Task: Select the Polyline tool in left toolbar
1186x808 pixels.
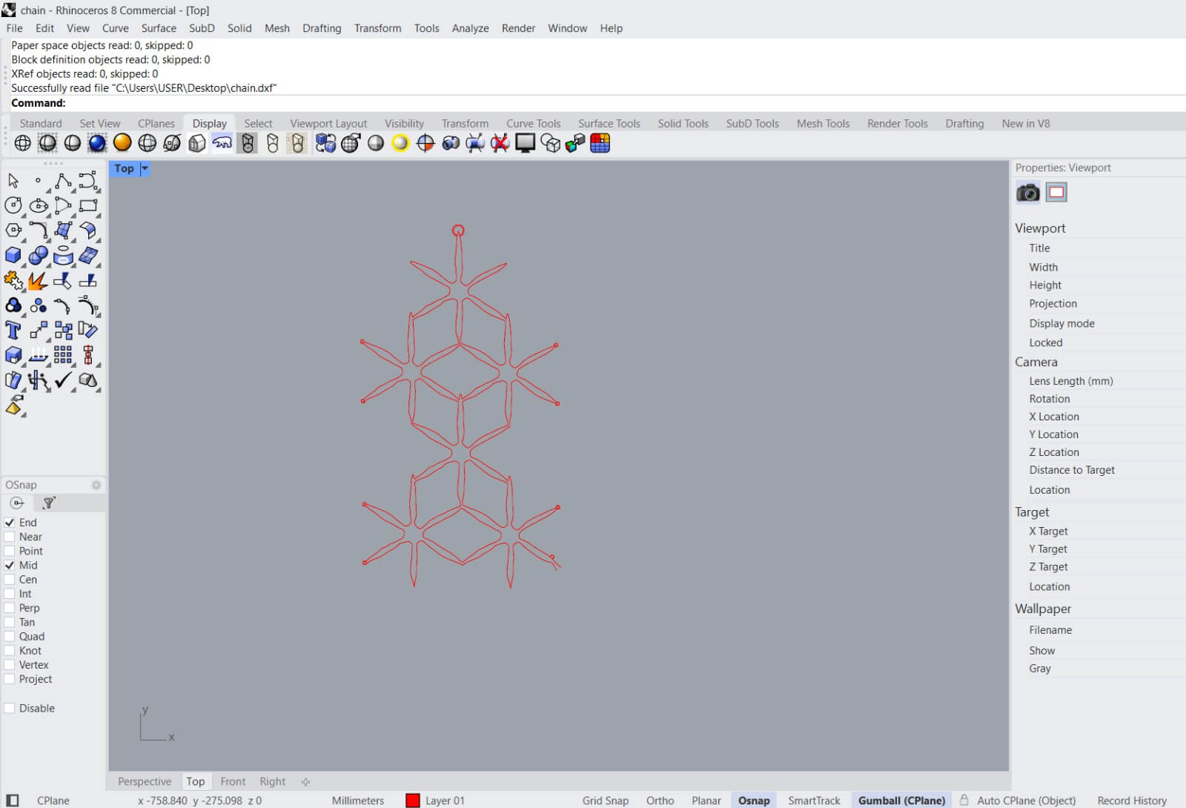Action: pos(63,181)
